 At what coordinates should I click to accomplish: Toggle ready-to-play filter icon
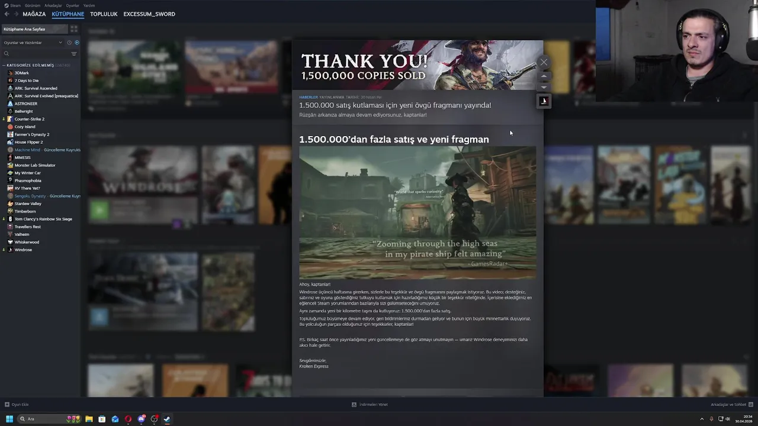pyautogui.click(x=76, y=43)
